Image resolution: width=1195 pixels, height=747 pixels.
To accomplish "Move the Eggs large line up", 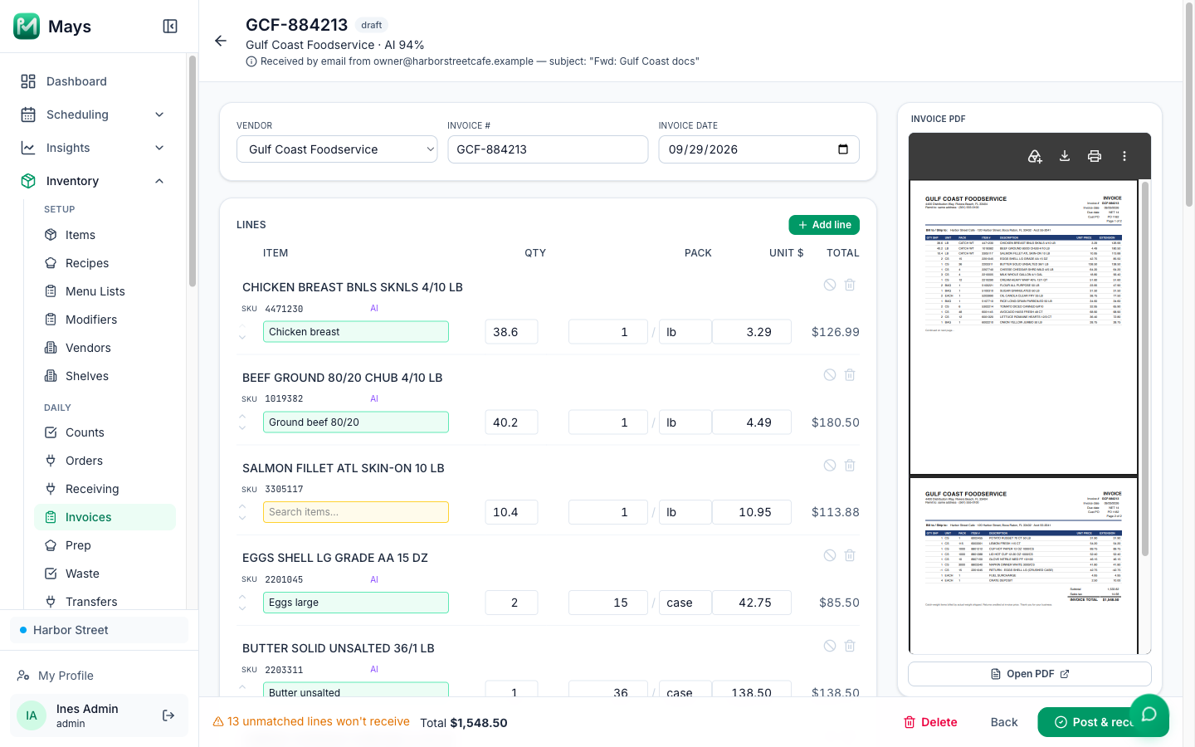I will click(x=242, y=597).
